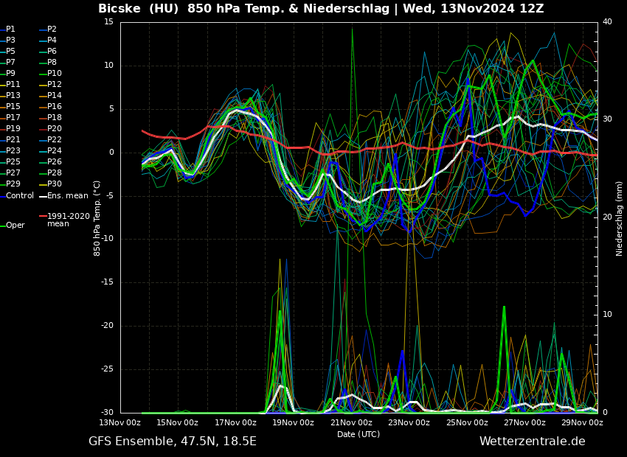
Task: Click the 13Nov 00z date tick
Action: coord(120,423)
